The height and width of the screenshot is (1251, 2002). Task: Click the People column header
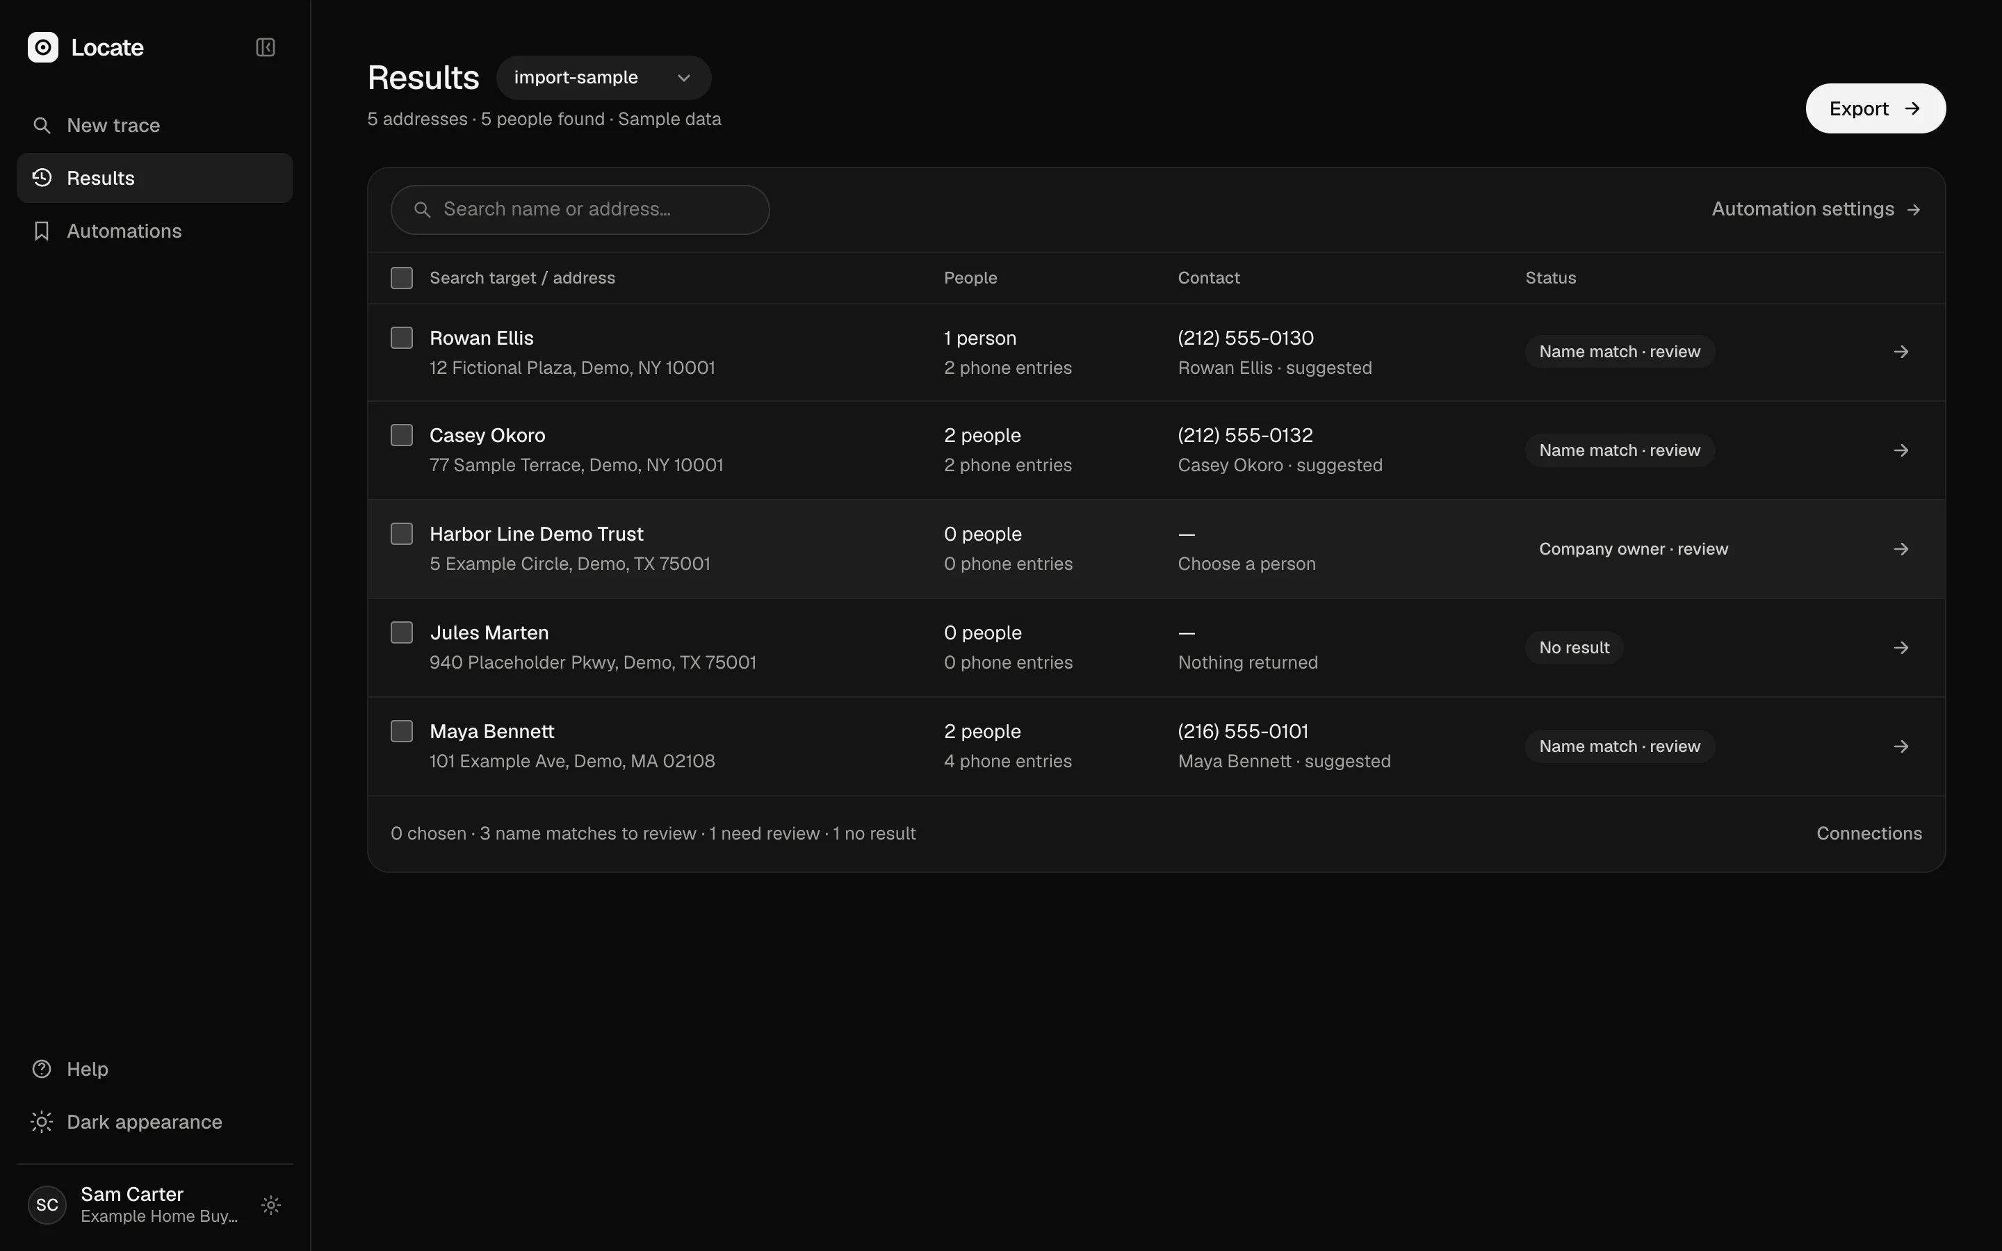970,278
